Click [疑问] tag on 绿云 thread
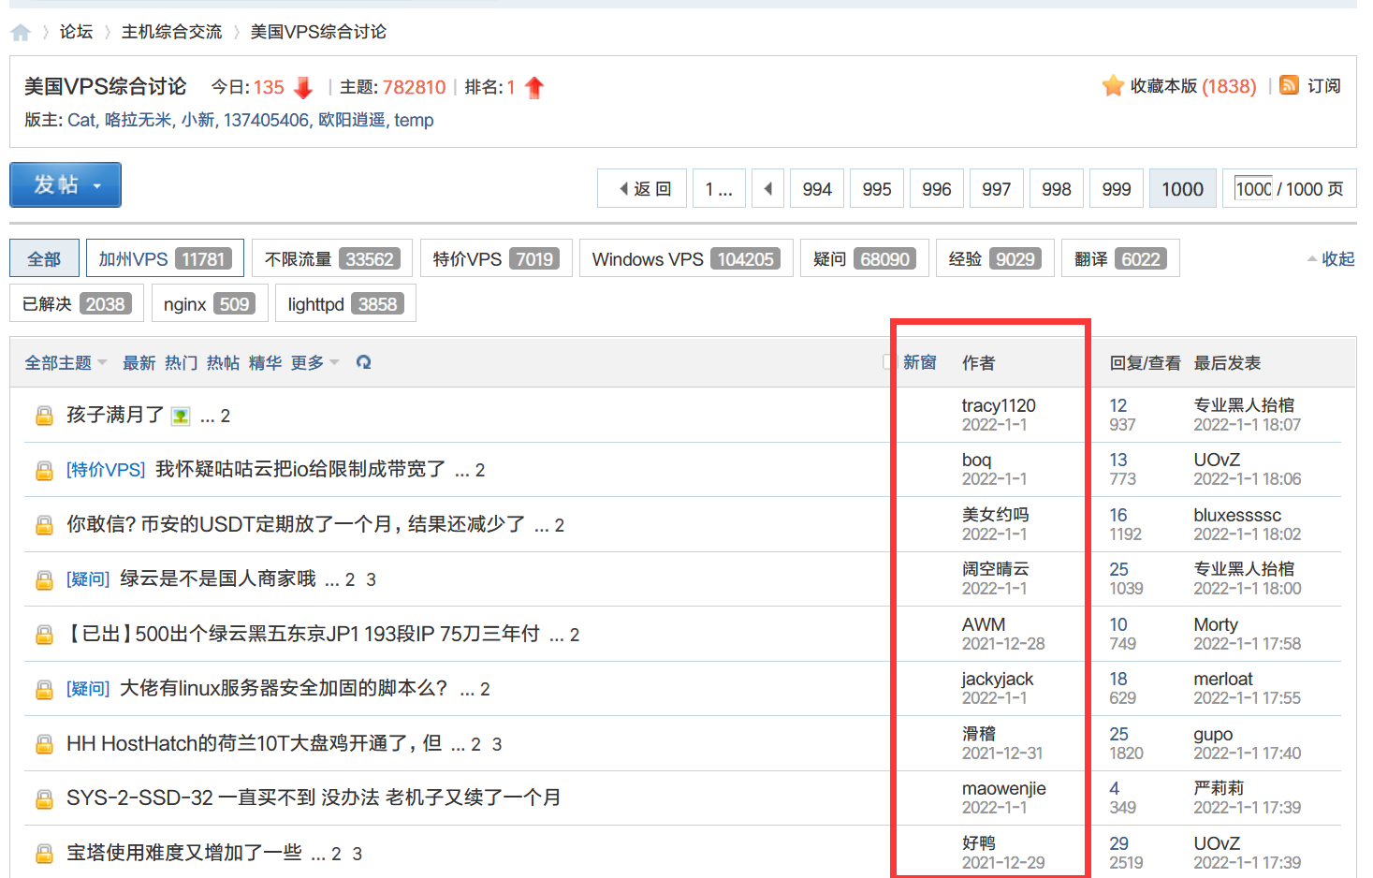Image resolution: width=1373 pixels, height=878 pixels. click(88, 579)
